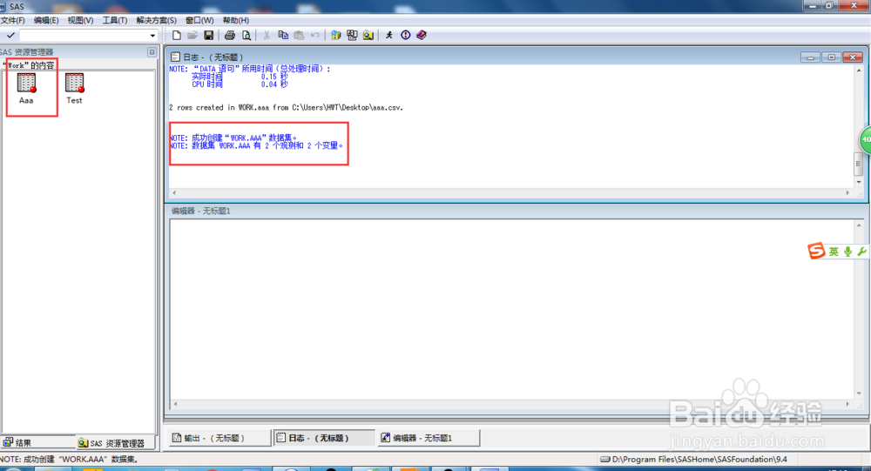
Task: Open the 窗口(W) menu
Action: click(199, 20)
